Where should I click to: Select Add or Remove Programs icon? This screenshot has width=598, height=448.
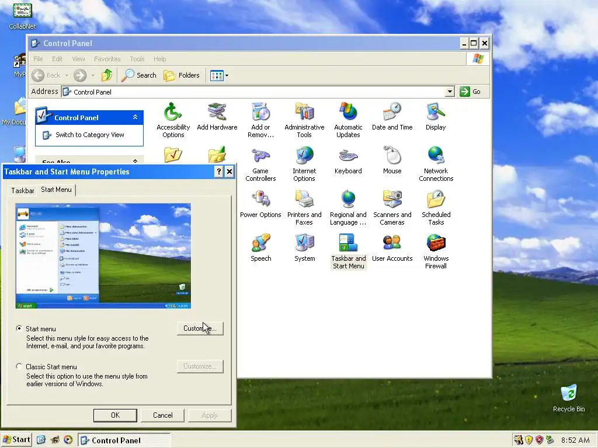click(260, 120)
